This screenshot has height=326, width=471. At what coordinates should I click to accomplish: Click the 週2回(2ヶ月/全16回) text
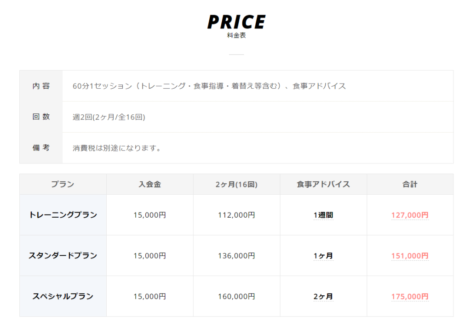(109, 117)
